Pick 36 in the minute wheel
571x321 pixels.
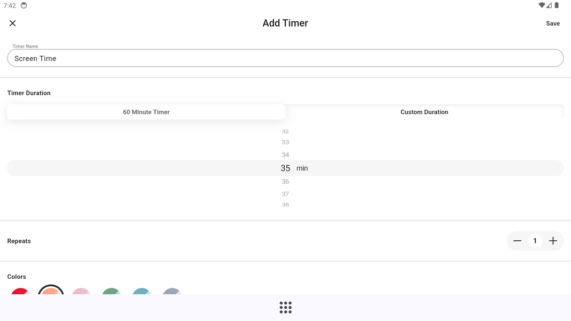(x=285, y=181)
